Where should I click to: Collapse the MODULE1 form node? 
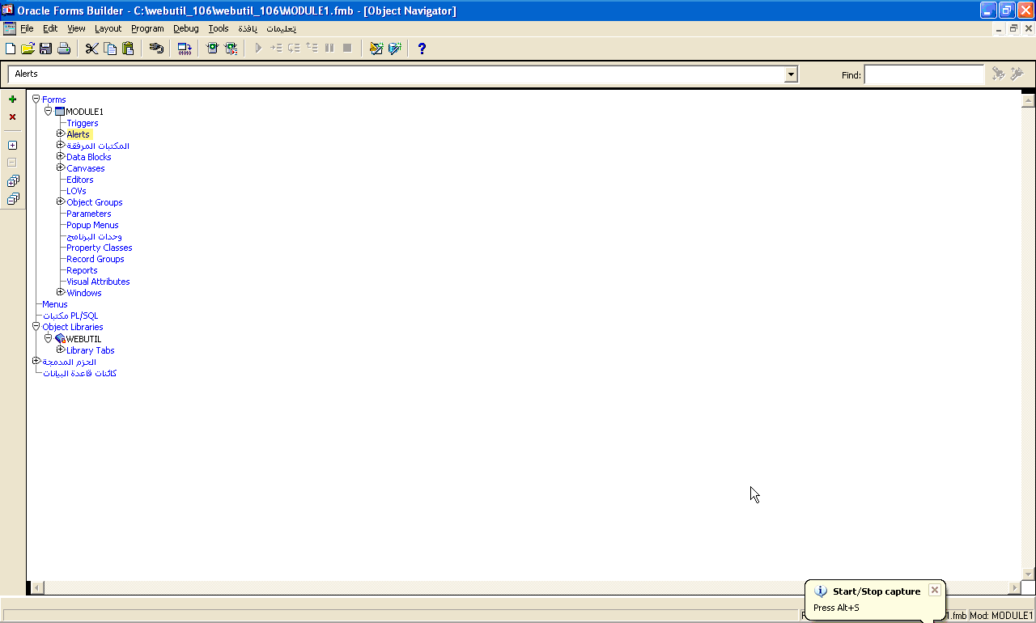(48, 112)
